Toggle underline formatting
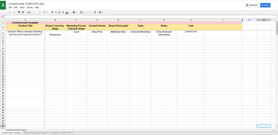Viewport: 278px width, 135px height. 59,12
